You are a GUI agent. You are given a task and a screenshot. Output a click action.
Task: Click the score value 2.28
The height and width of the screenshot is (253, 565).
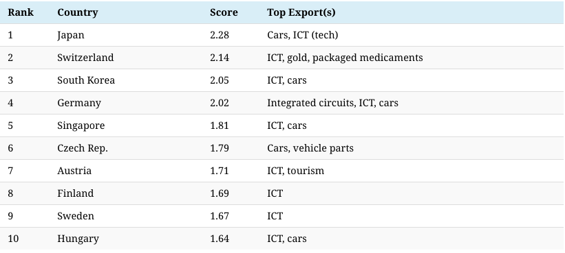tap(220, 35)
